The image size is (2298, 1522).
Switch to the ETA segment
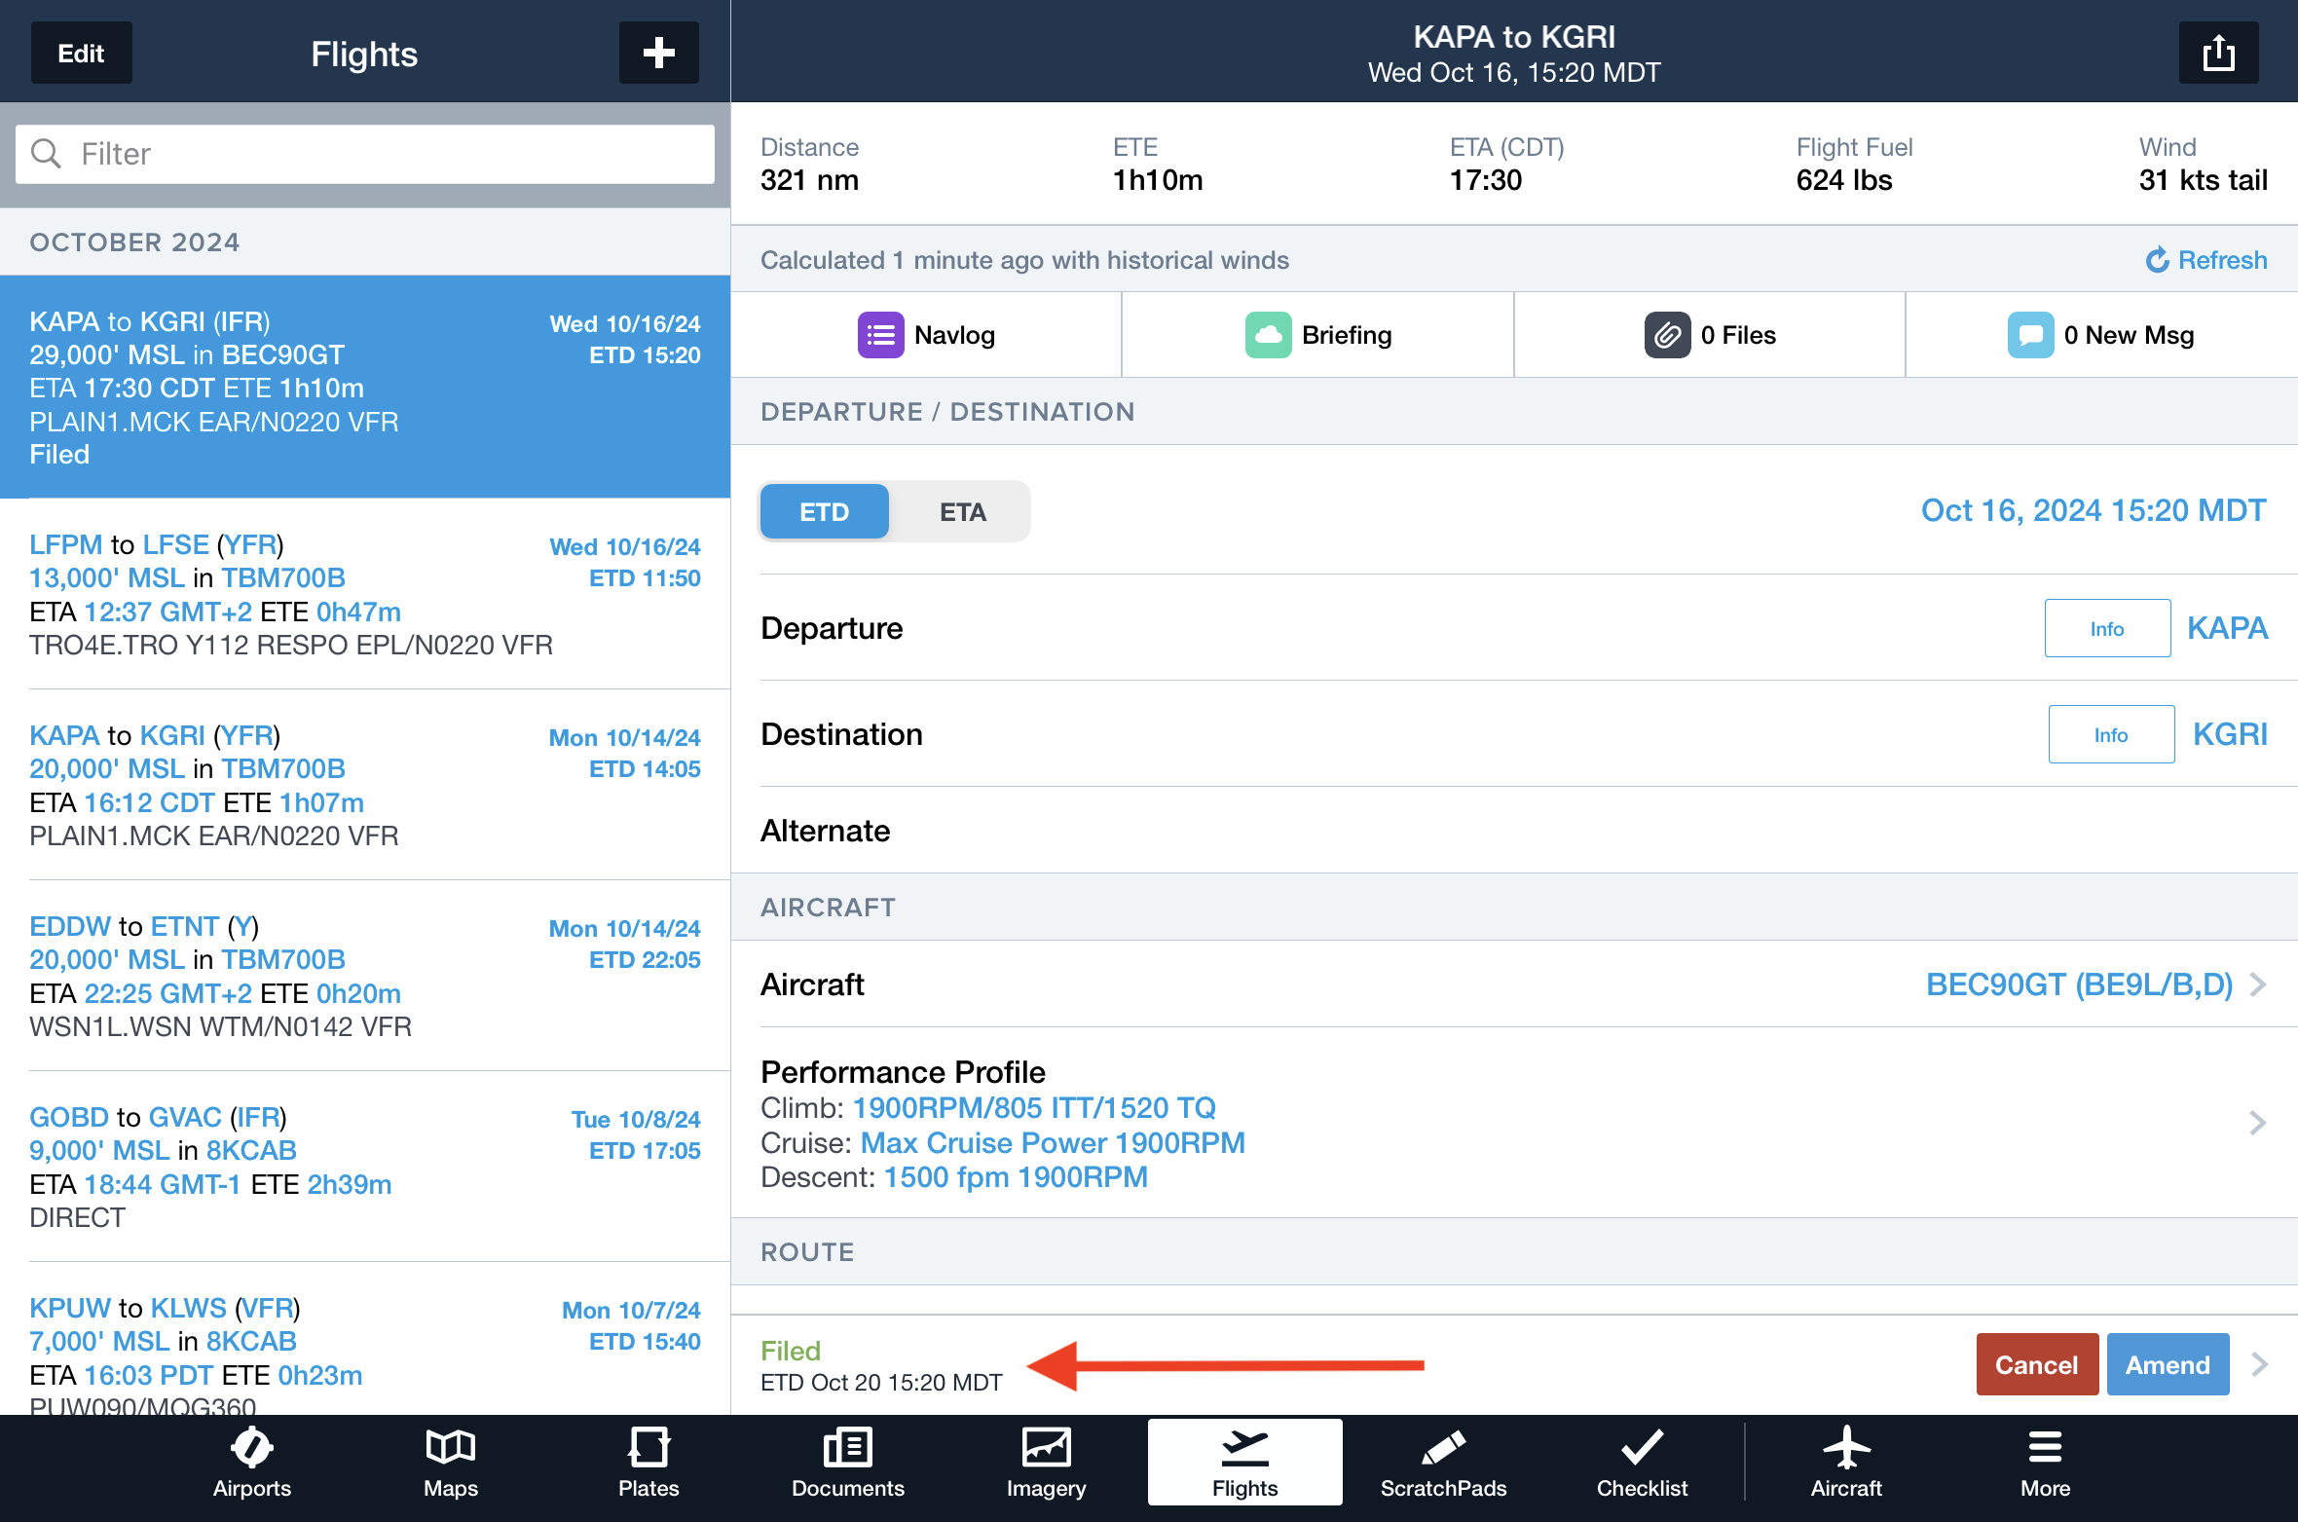[x=962, y=511]
